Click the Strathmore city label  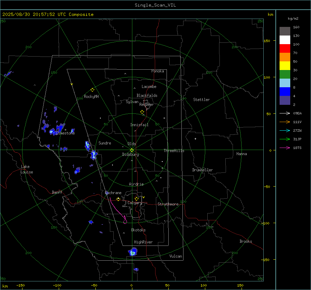coord(168,204)
